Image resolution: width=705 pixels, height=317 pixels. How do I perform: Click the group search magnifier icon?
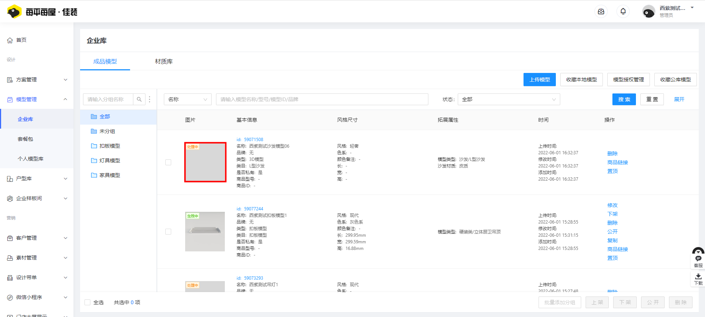click(139, 99)
